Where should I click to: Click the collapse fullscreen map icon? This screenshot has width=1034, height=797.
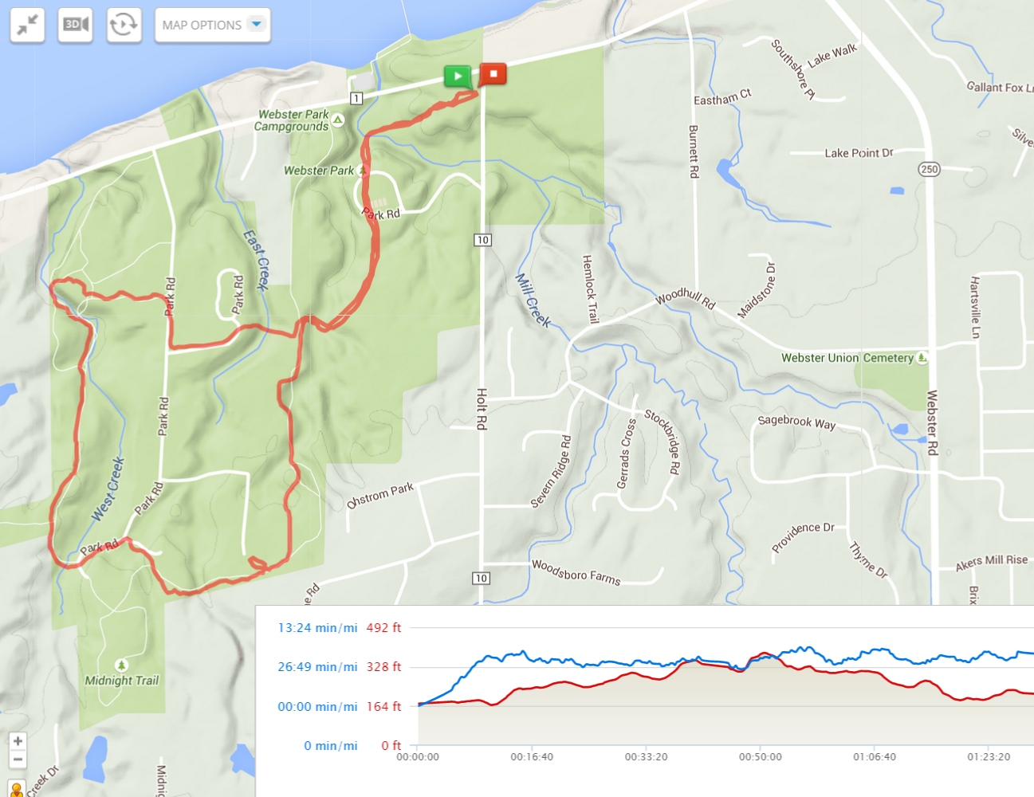(x=27, y=25)
